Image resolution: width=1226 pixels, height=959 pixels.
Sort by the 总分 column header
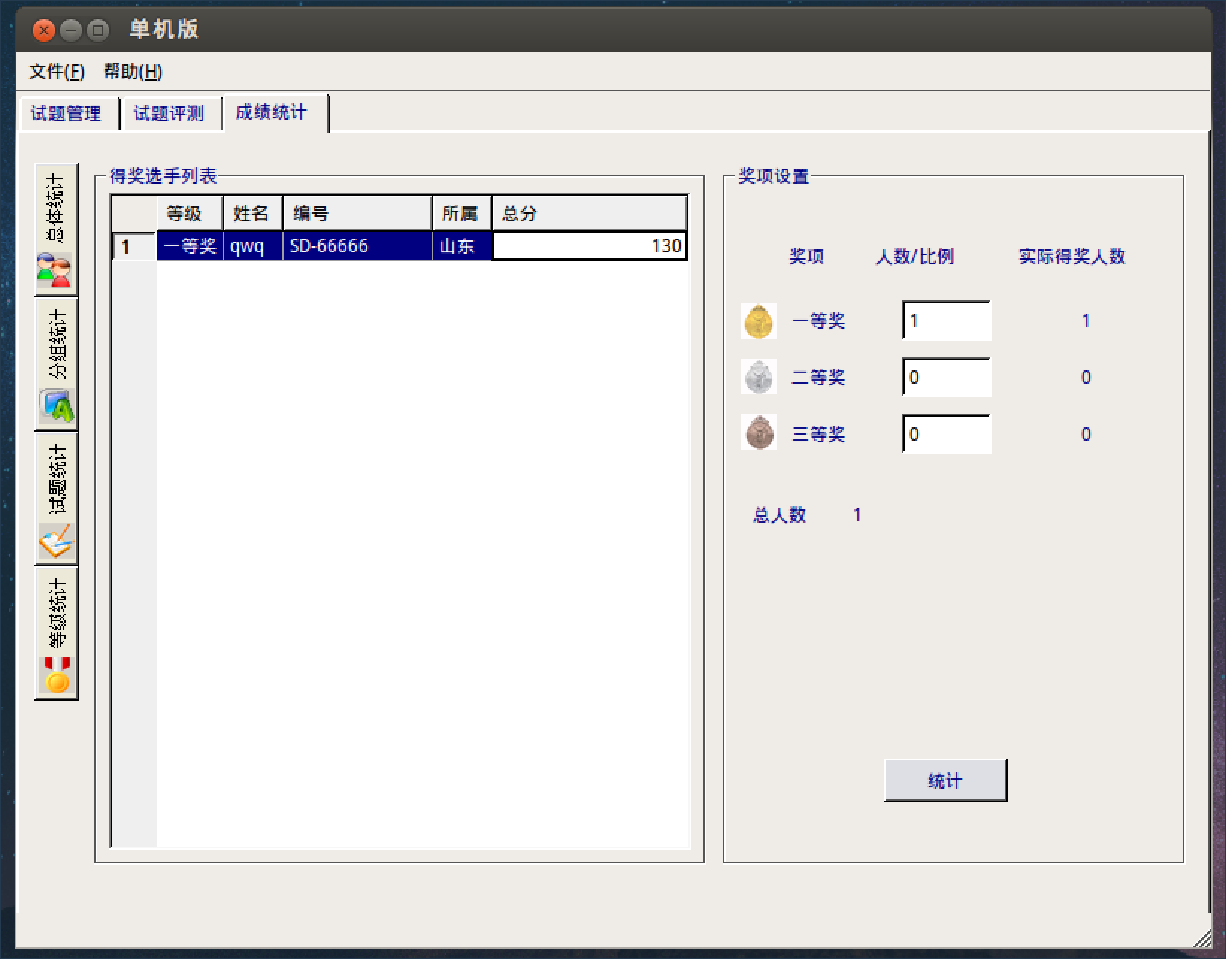point(588,214)
